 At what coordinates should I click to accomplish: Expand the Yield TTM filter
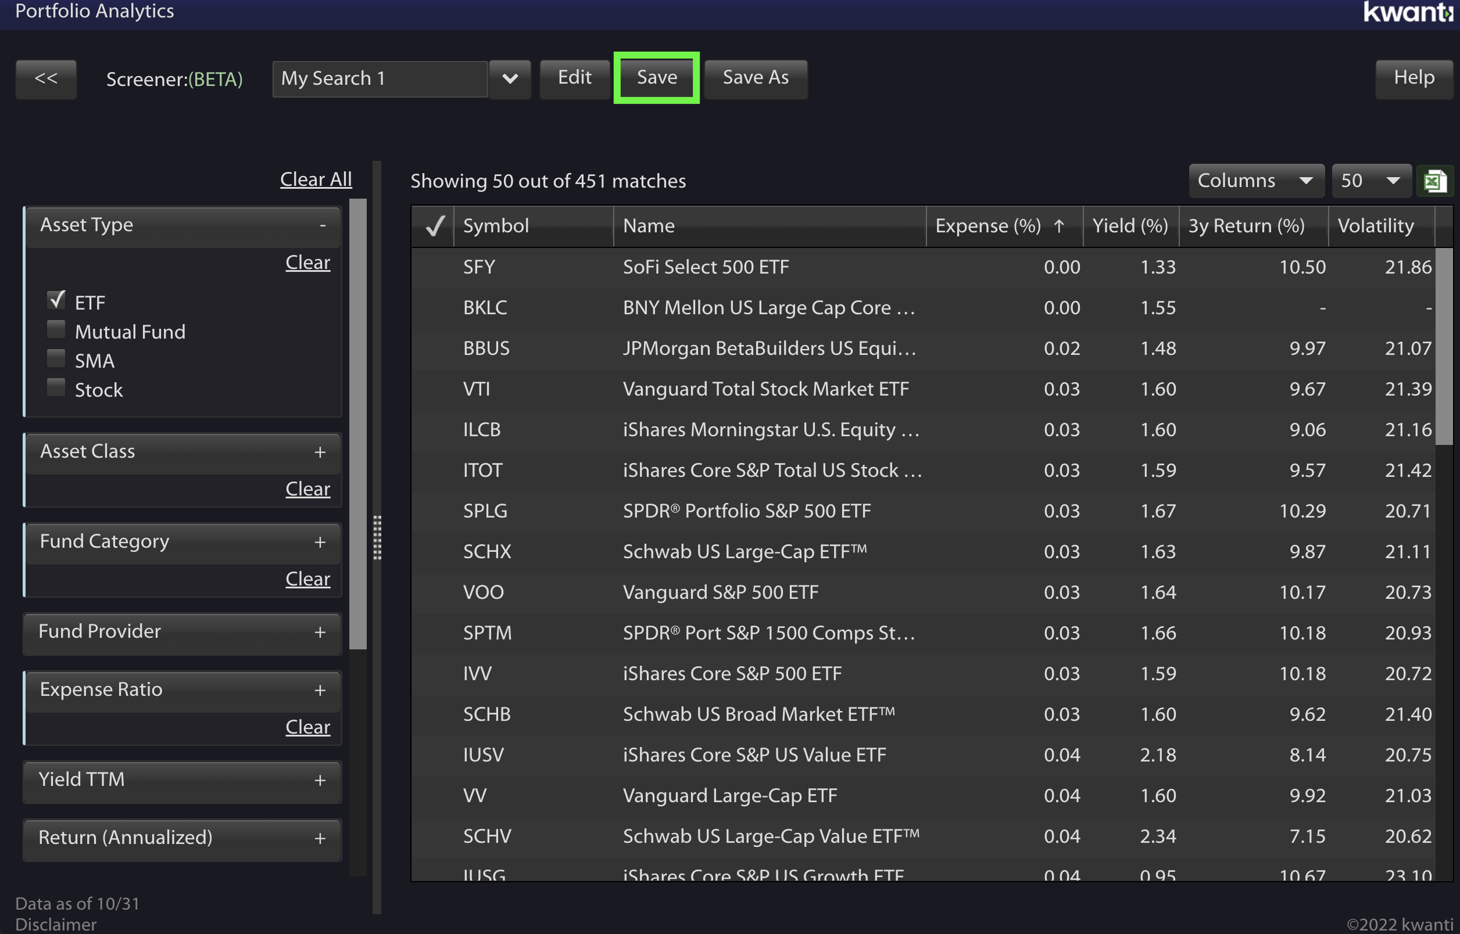click(x=320, y=781)
